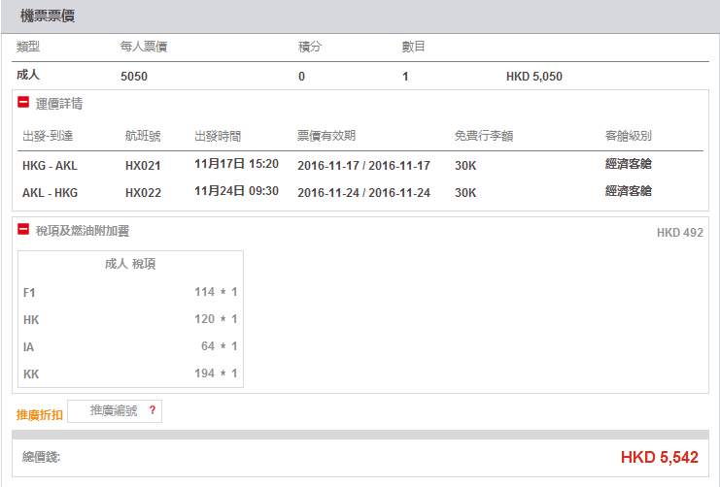Click the 客艙級別 cabin class column header
Image resolution: width=720 pixels, height=487 pixels.
tap(628, 136)
